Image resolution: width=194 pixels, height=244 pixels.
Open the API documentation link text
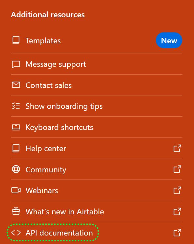coord(59,233)
